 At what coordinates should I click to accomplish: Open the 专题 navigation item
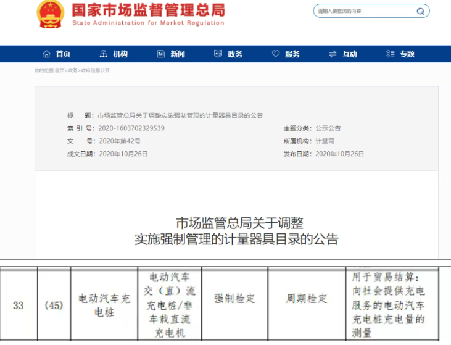[x=407, y=54]
